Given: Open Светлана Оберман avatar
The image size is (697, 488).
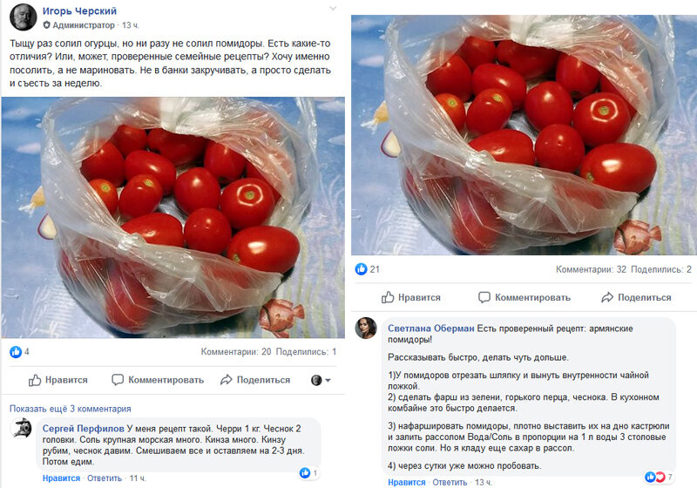Looking at the screenshot, I should (x=366, y=328).
